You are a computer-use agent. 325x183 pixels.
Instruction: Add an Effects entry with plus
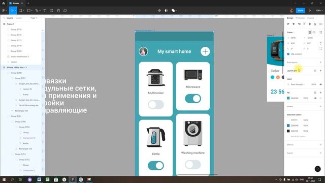pyautogui.click(x=320, y=144)
